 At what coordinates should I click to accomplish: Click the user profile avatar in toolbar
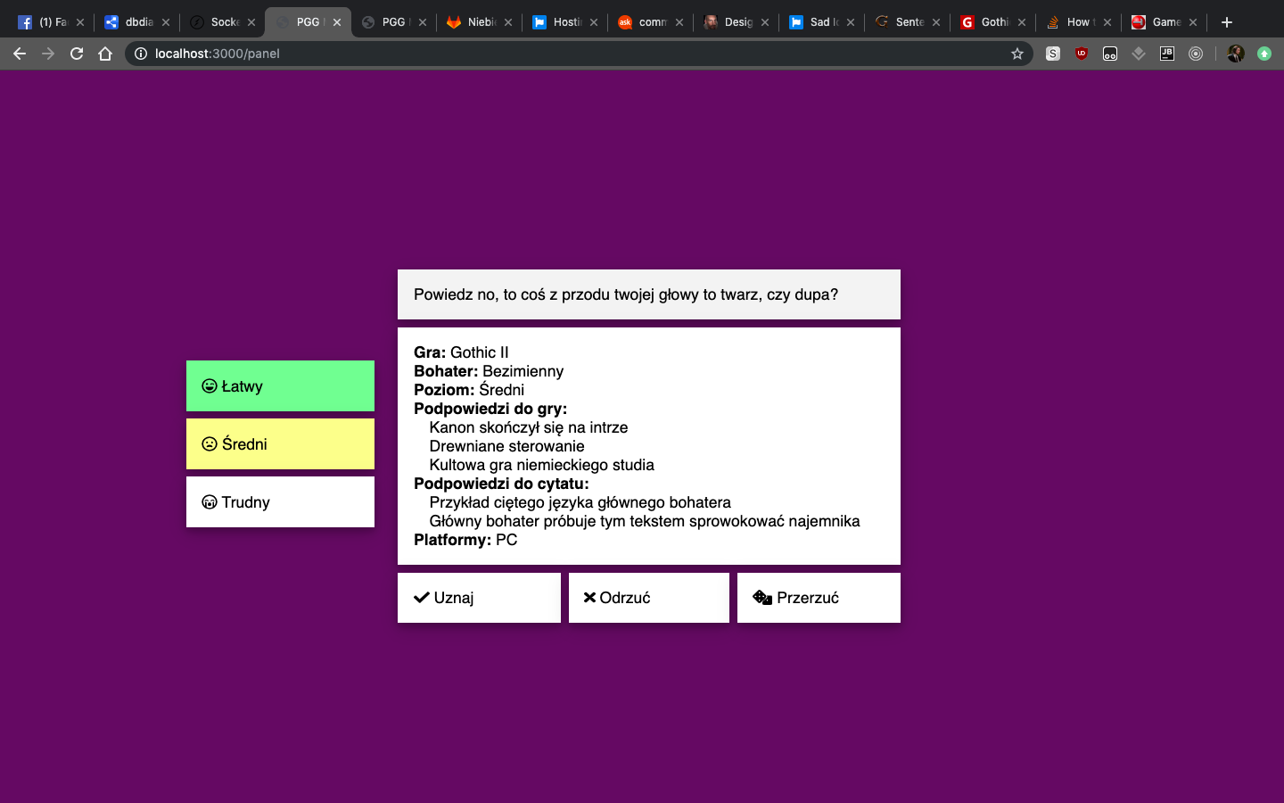coord(1235,54)
